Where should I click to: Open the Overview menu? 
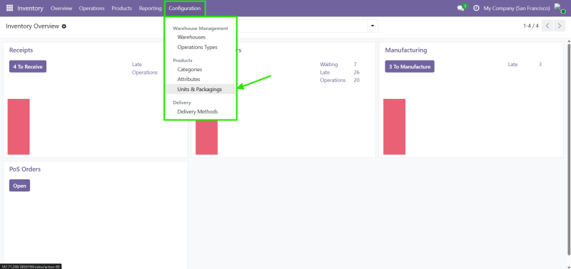coord(61,8)
